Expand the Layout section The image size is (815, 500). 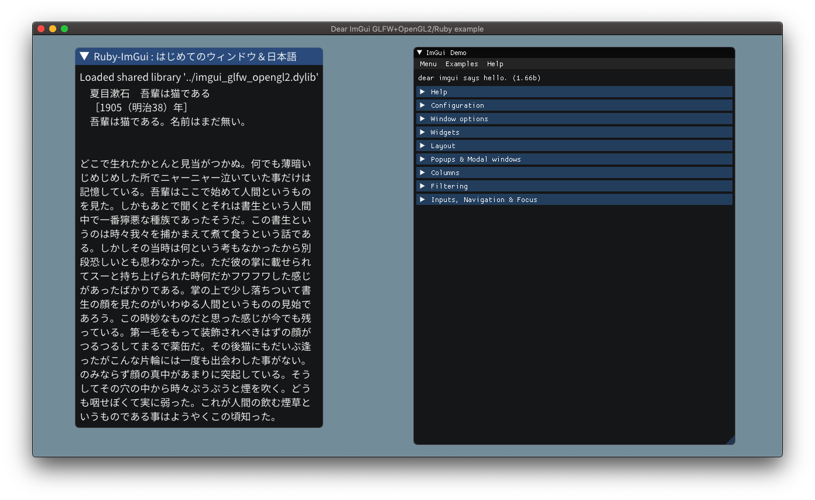pyautogui.click(x=574, y=146)
